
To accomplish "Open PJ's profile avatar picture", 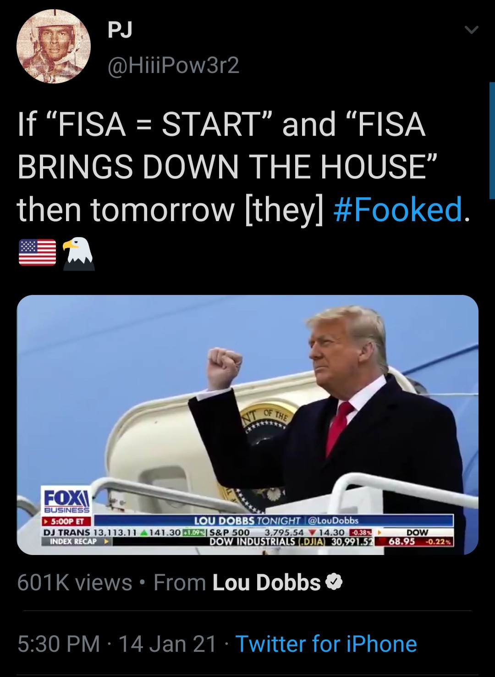I will point(54,46).
